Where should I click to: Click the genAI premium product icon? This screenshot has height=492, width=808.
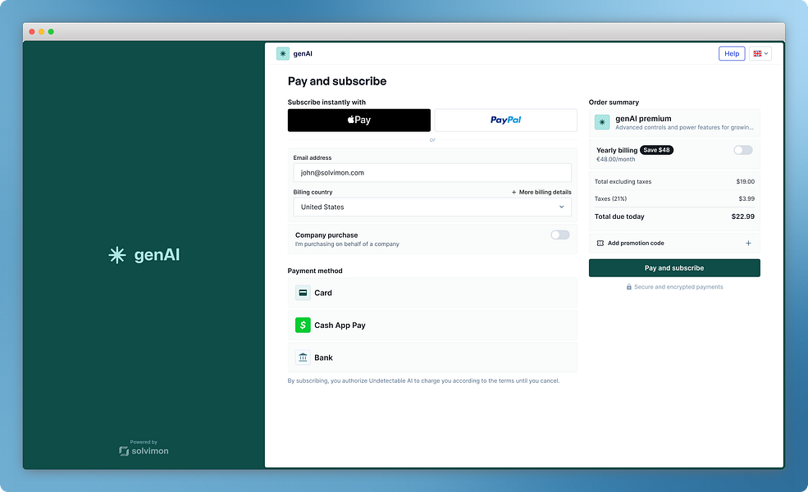[x=602, y=122]
